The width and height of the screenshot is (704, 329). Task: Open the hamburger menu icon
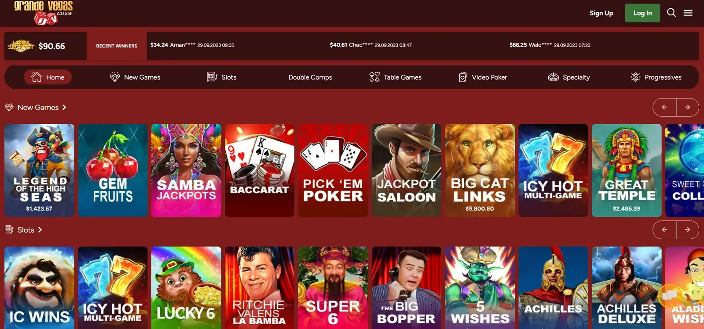click(x=688, y=13)
